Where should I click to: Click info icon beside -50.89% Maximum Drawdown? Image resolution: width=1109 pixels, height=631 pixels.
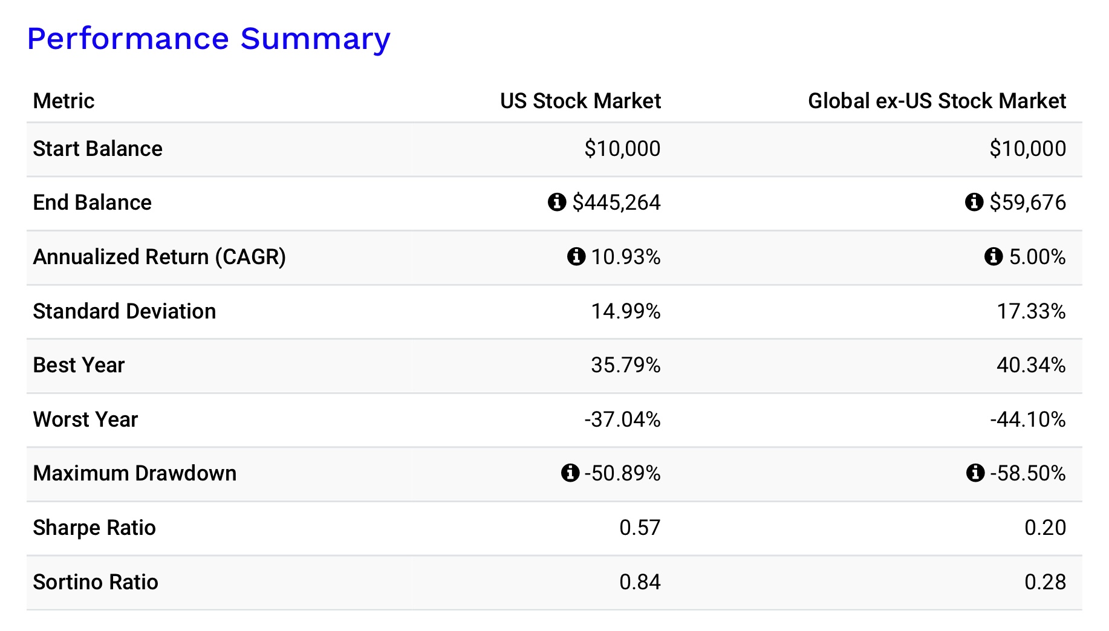[x=570, y=473]
